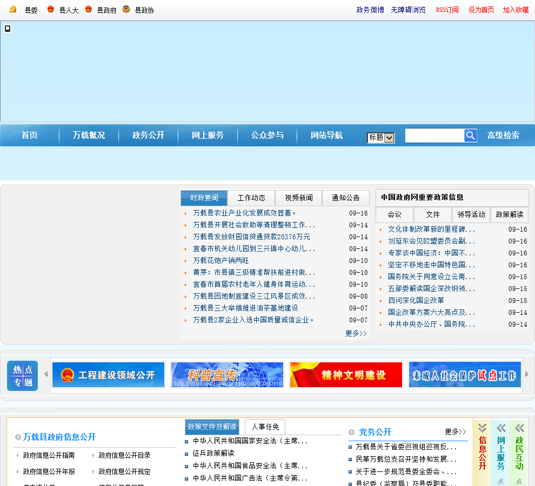
Task: Open 政务公开 navigation item
Action: [x=149, y=136]
